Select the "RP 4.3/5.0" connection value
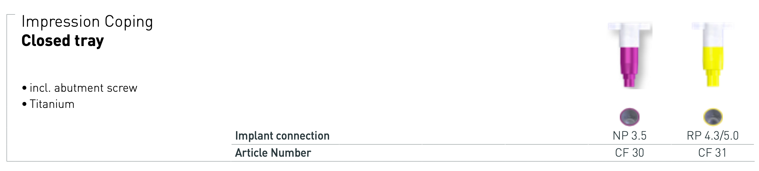 (x=713, y=136)
